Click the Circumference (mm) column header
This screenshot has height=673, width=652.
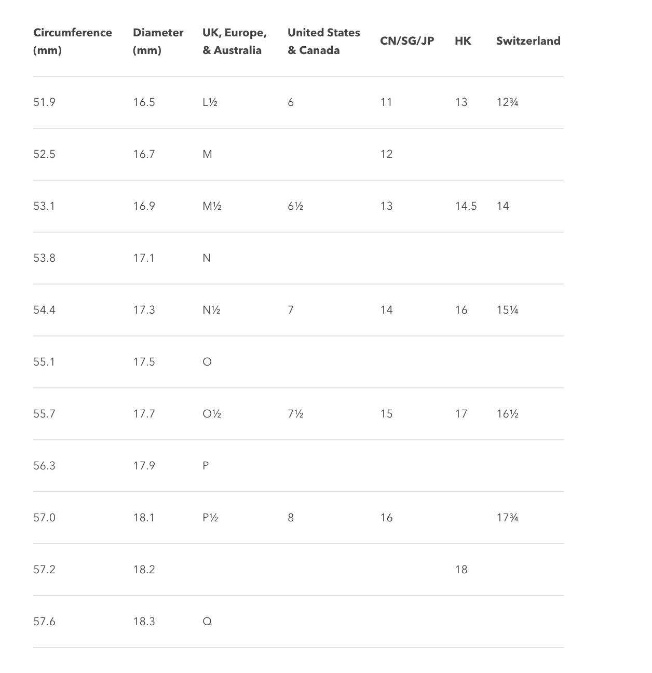coord(73,42)
